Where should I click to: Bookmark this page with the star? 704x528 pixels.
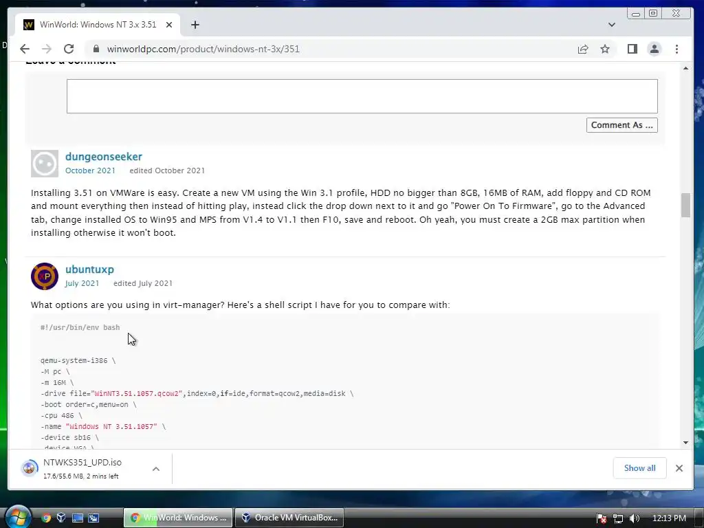(x=605, y=49)
